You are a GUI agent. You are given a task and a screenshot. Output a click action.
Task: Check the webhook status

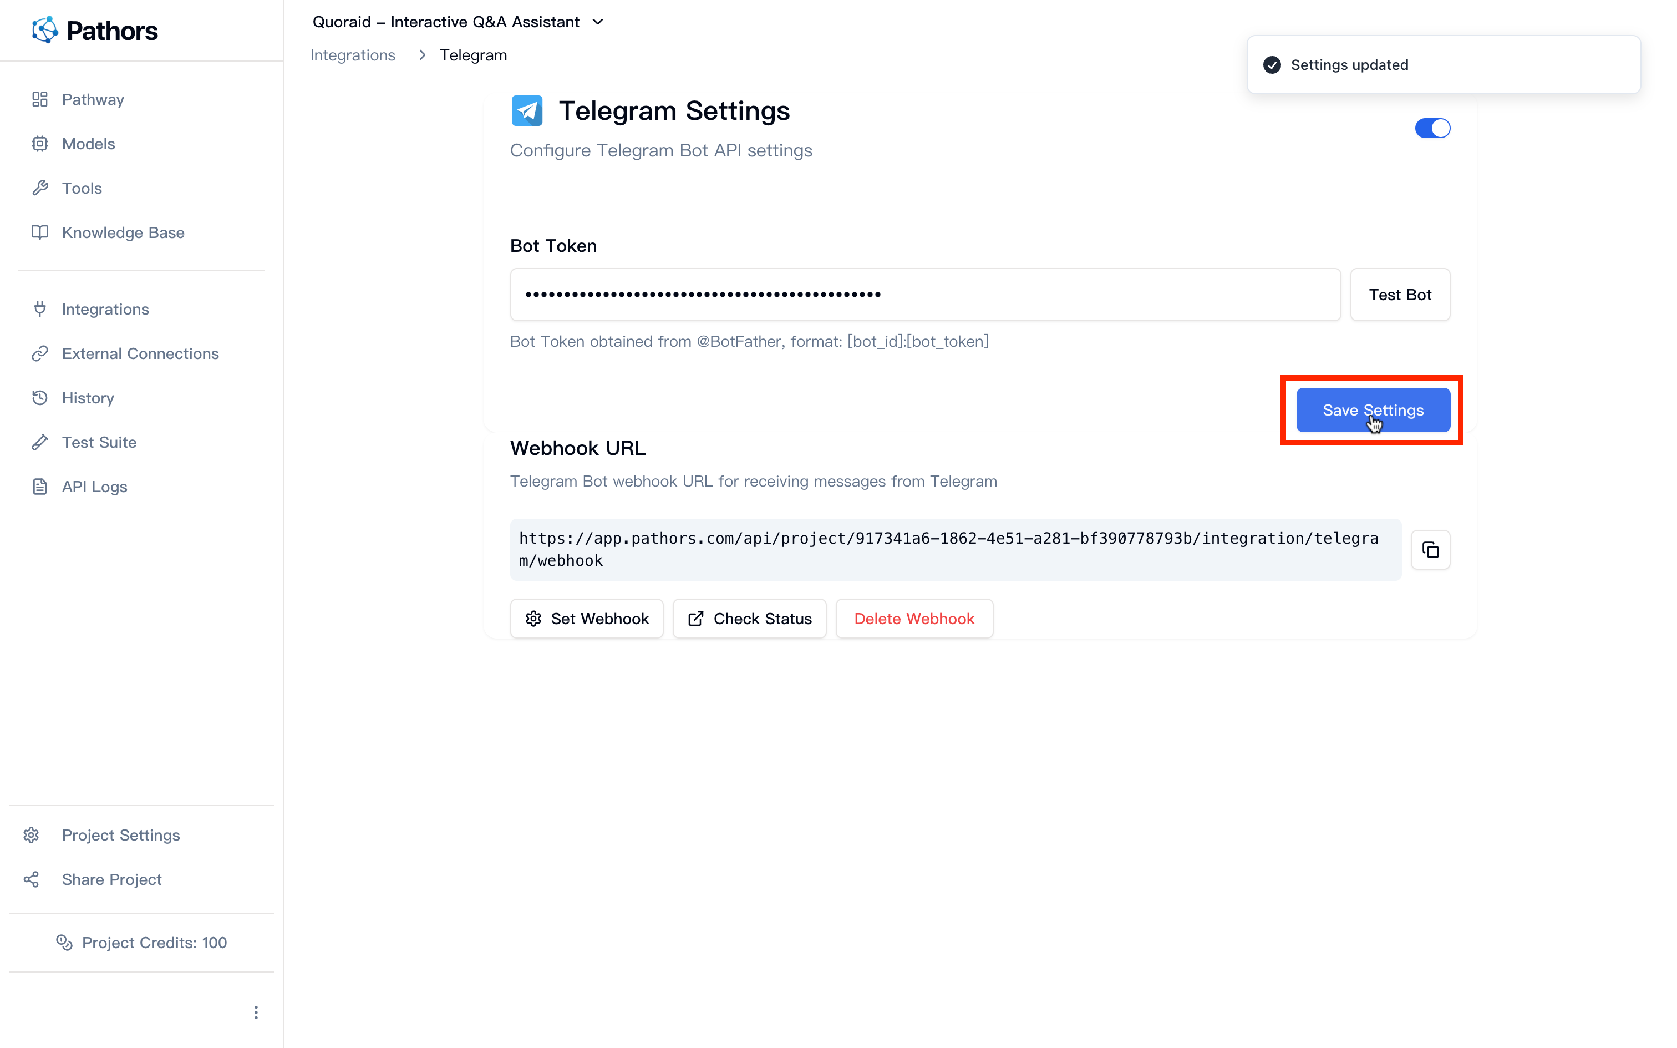[x=749, y=618]
